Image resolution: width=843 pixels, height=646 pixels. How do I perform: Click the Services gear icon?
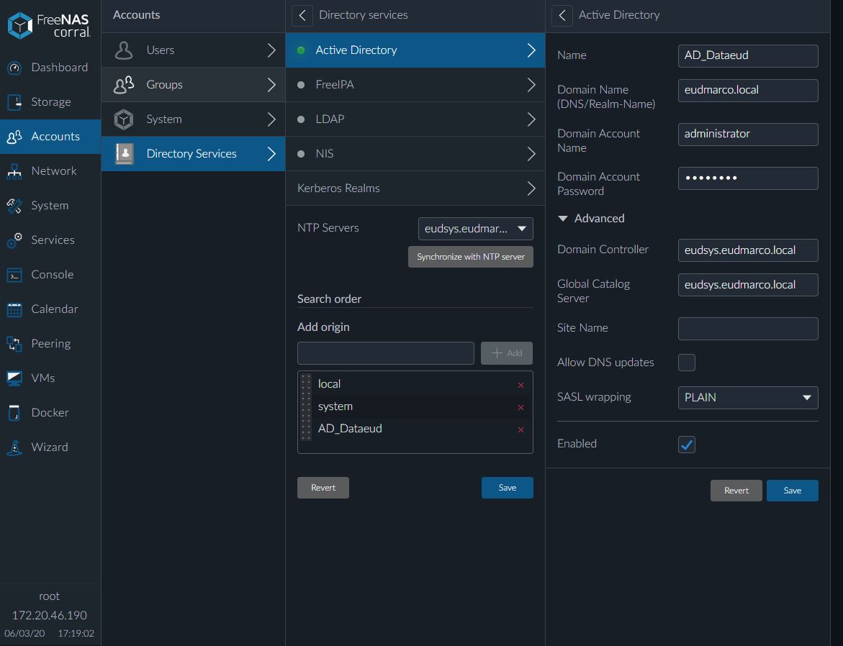14,240
